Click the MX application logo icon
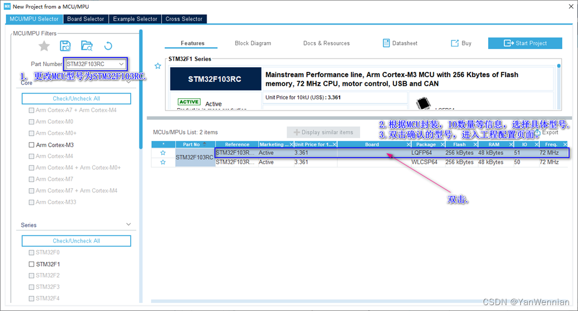Screen dimensions: 578x311 coord(7,6)
